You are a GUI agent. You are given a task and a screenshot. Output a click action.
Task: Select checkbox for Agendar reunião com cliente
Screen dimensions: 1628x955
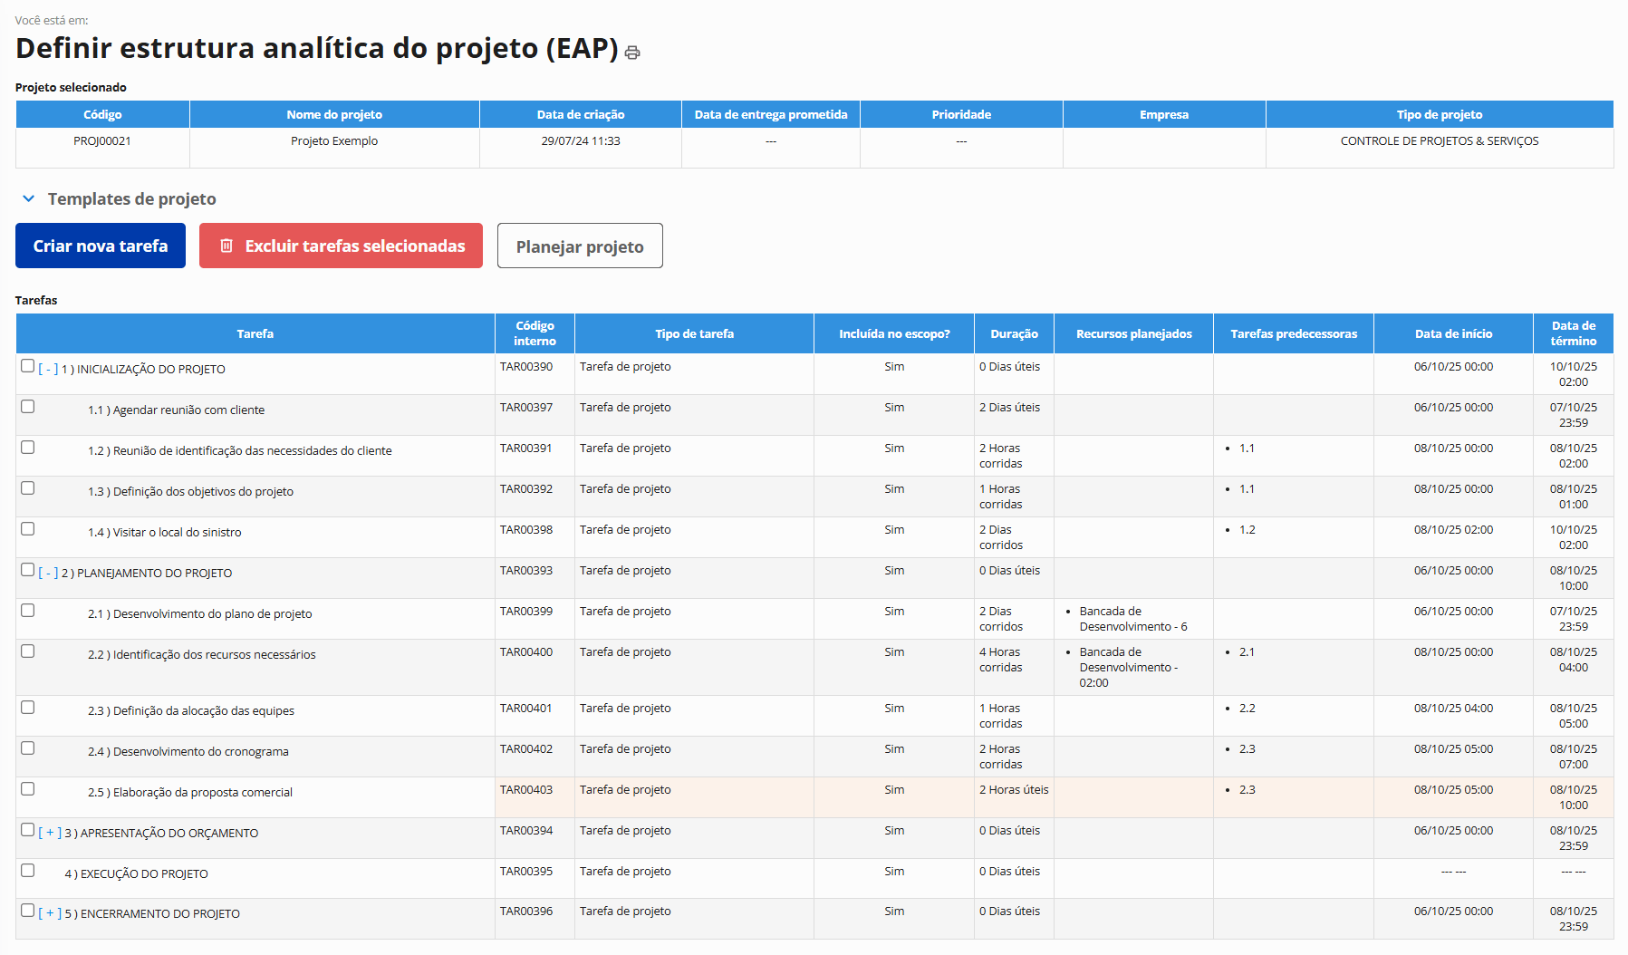coord(28,407)
